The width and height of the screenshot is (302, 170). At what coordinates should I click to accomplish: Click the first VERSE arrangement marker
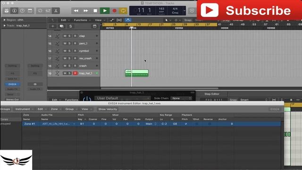click(x=179, y=28)
